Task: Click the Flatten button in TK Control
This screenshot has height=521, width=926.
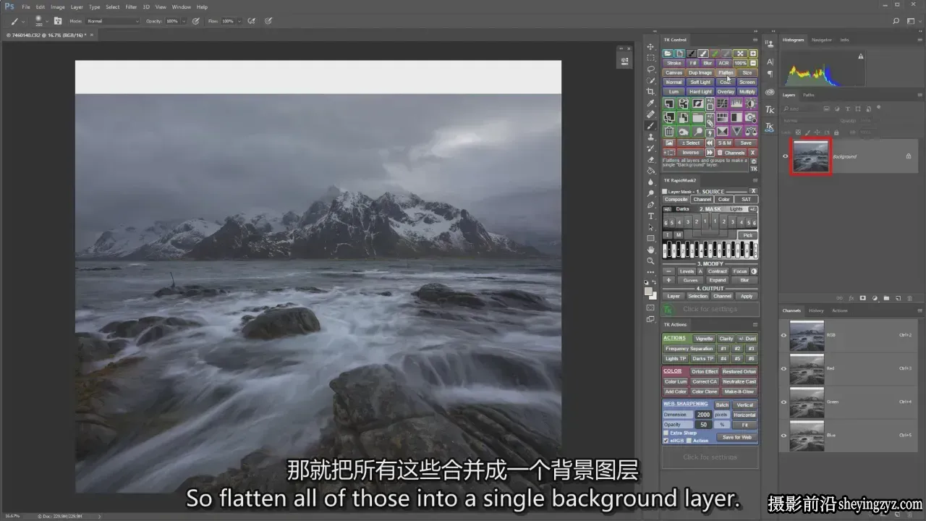Action: [726, 72]
